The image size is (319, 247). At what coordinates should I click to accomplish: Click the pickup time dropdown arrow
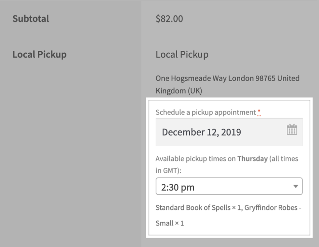[x=295, y=187]
